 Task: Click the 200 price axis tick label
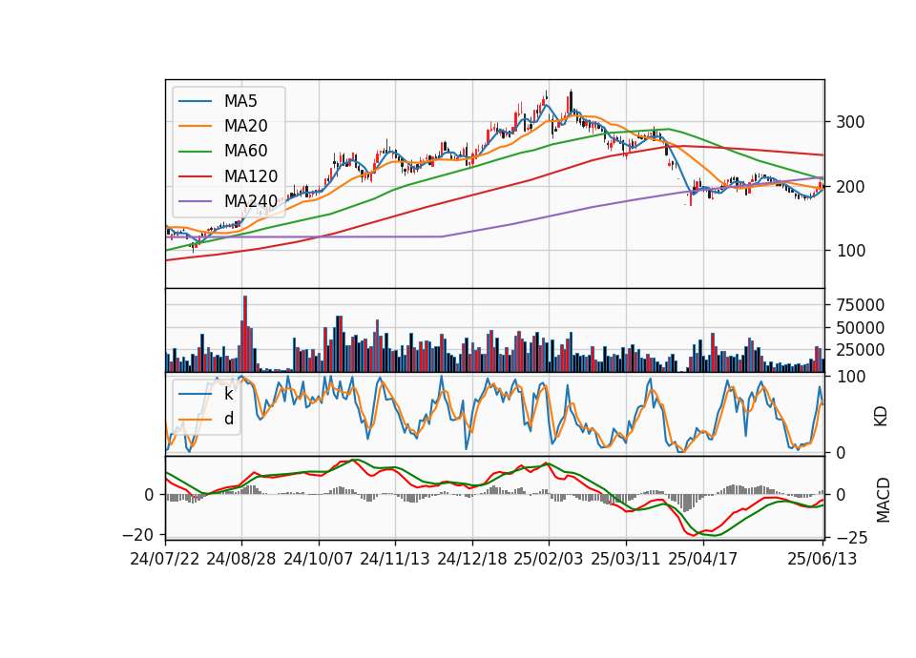pos(850,187)
